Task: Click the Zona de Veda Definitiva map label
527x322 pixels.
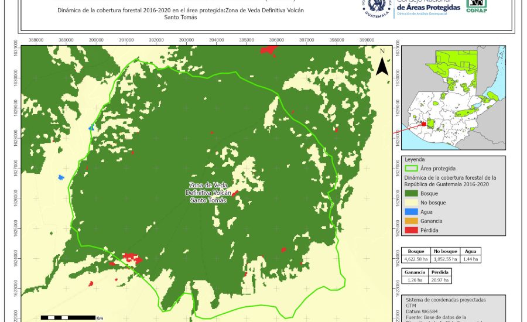Action: 204,193
